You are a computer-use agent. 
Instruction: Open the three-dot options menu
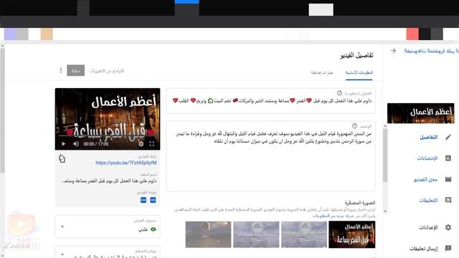(61, 70)
